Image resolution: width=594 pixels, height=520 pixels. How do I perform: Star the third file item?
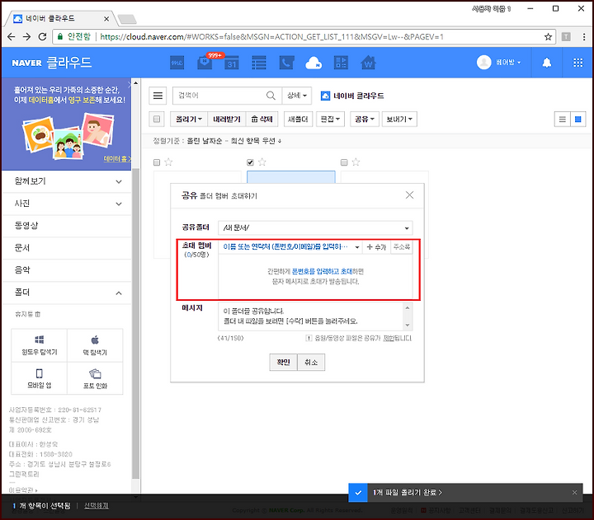356,162
